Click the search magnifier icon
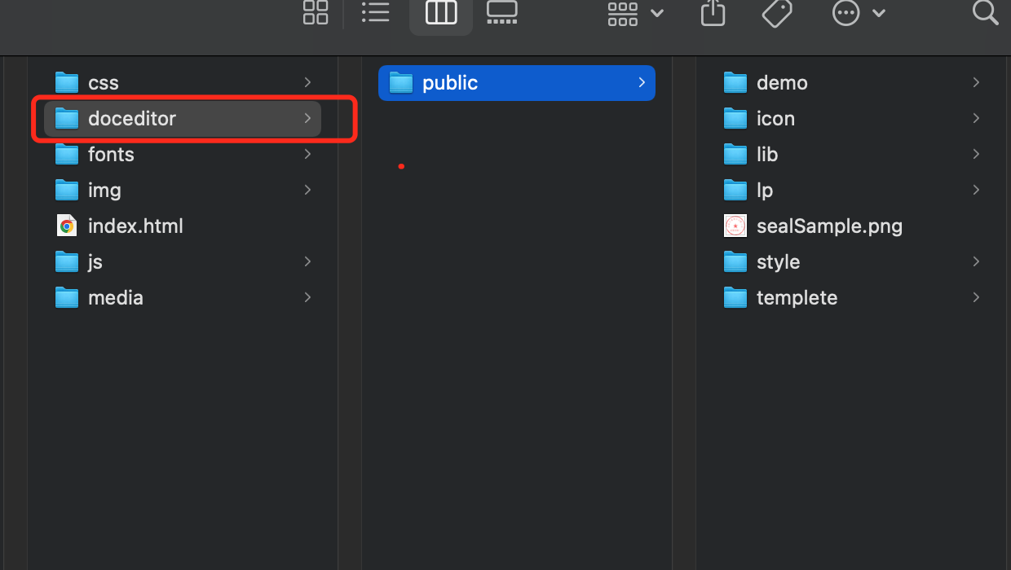The height and width of the screenshot is (570, 1011). (985, 12)
